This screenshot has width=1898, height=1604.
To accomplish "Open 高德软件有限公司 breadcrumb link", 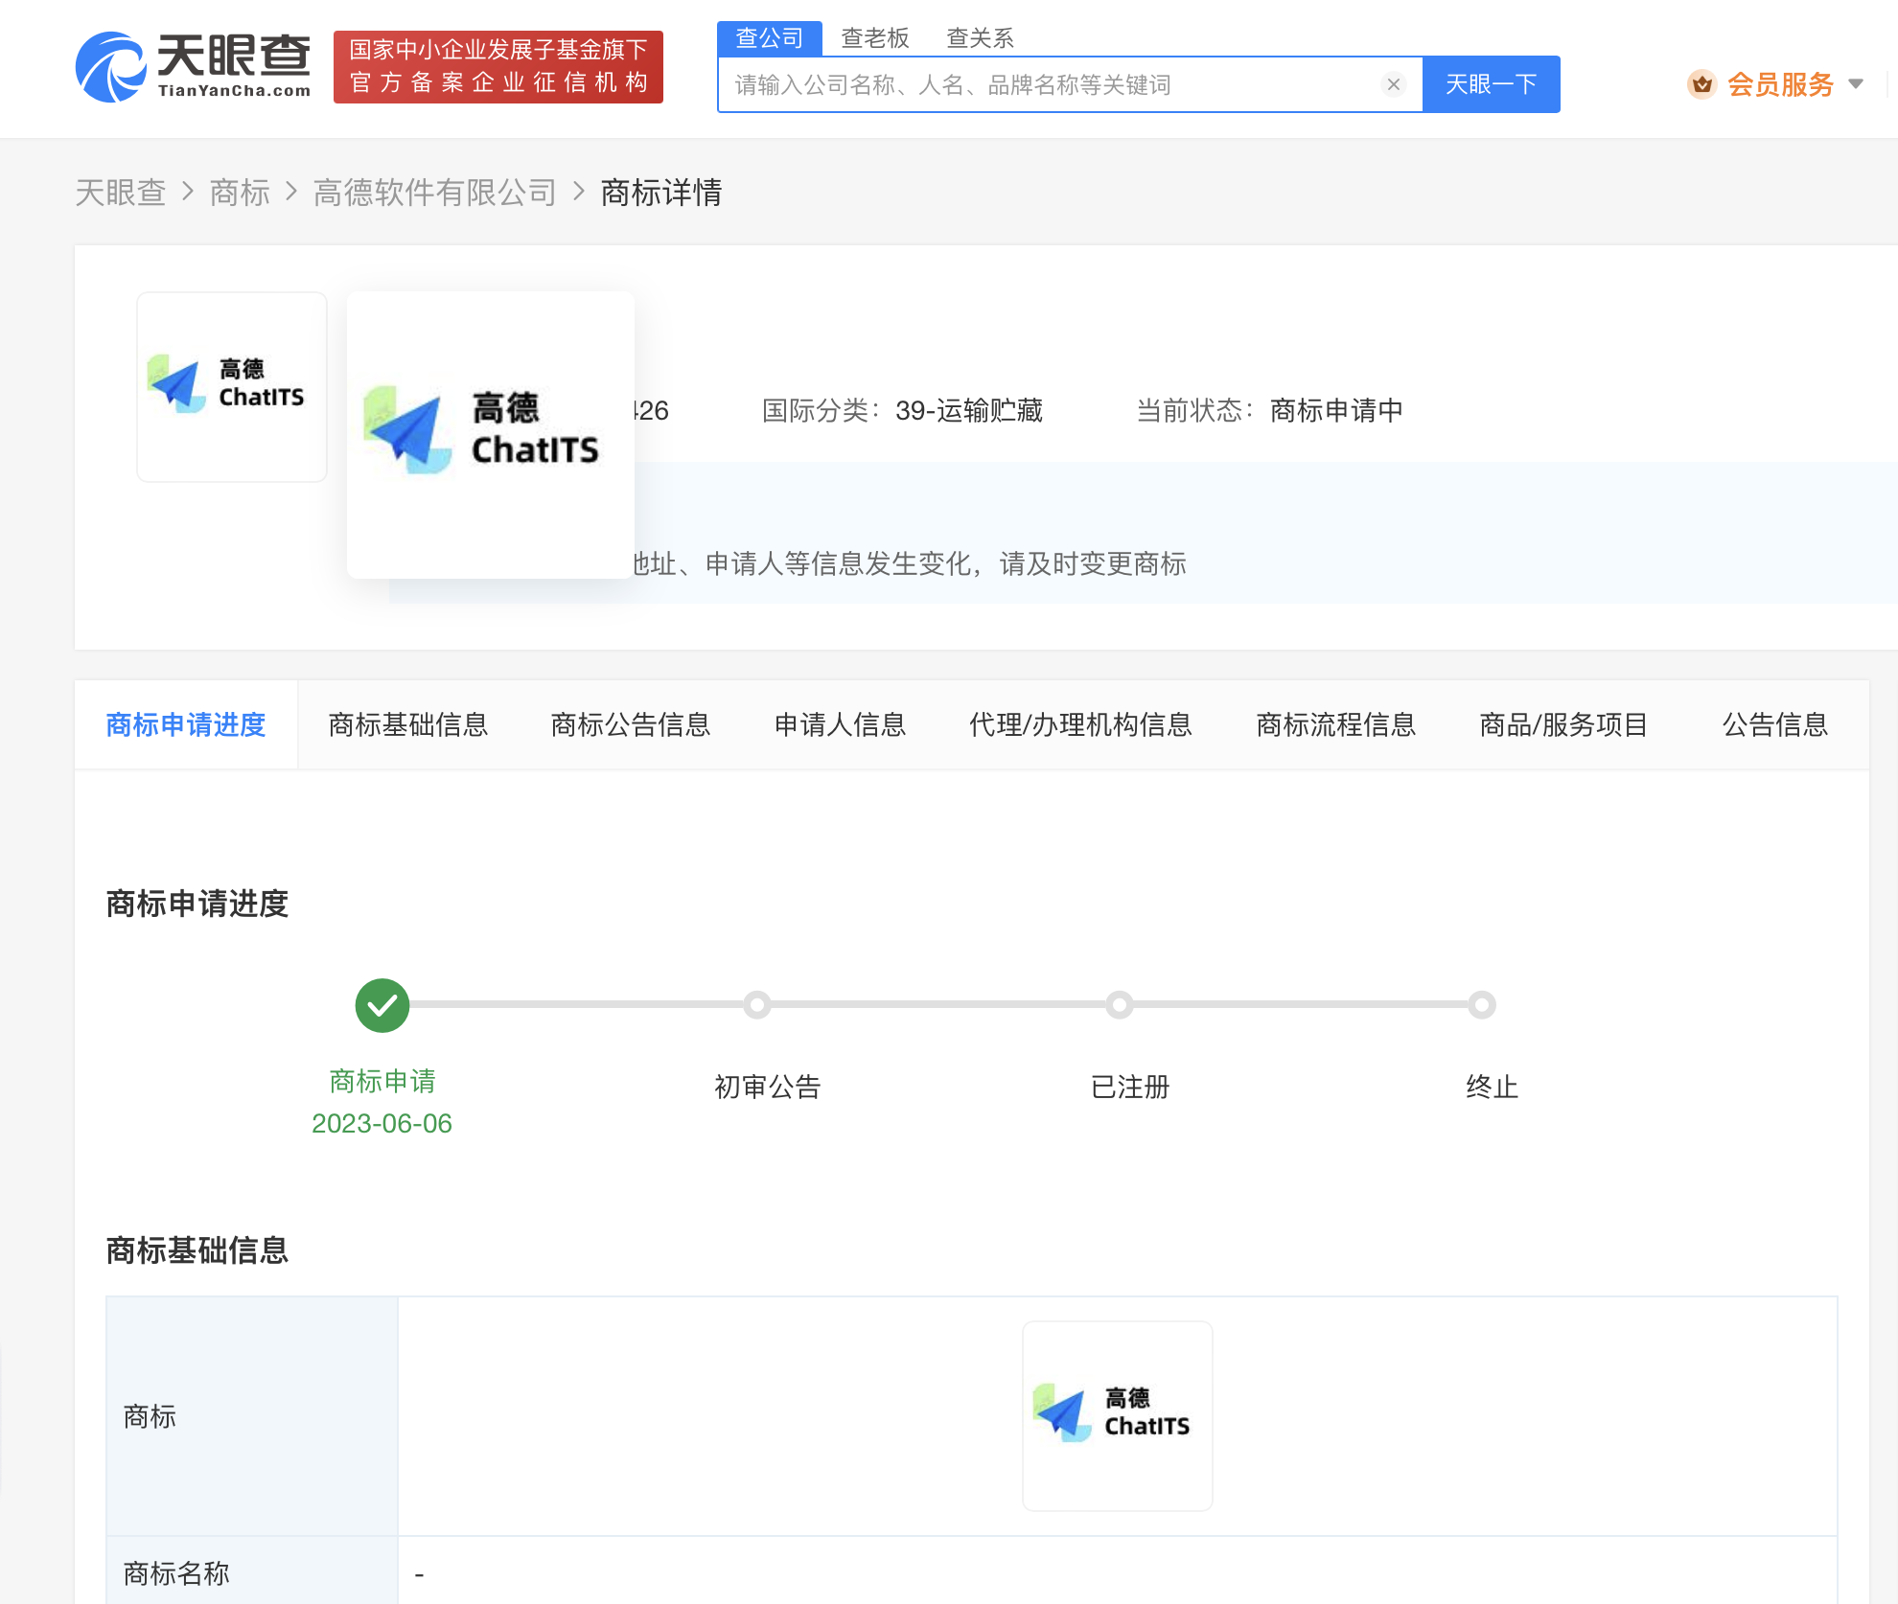I will 435,193.
